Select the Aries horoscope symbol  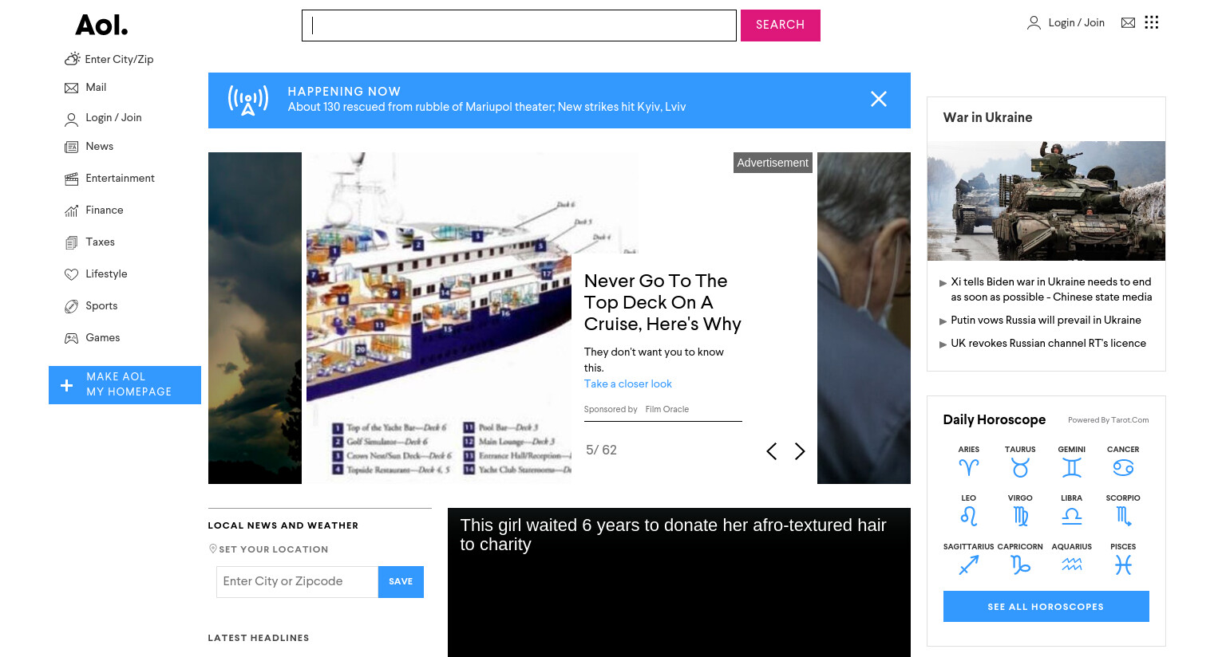tap(969, 468)
